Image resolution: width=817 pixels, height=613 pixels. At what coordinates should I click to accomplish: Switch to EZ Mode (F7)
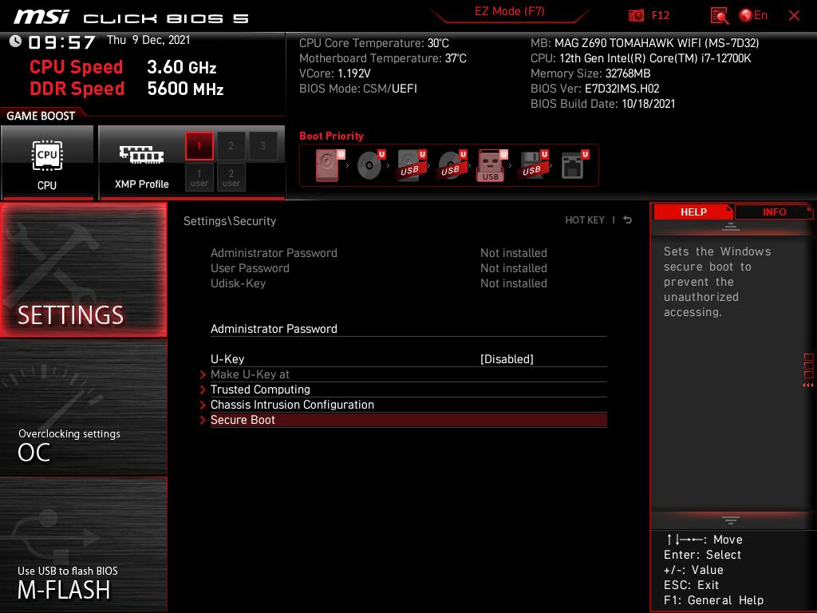[509, 11]
